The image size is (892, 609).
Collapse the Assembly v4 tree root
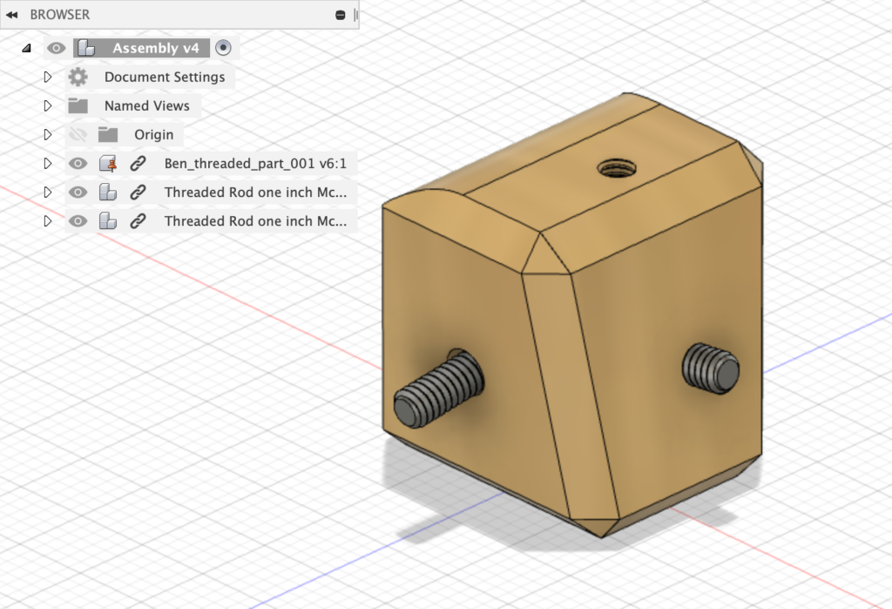click(26, 48)
